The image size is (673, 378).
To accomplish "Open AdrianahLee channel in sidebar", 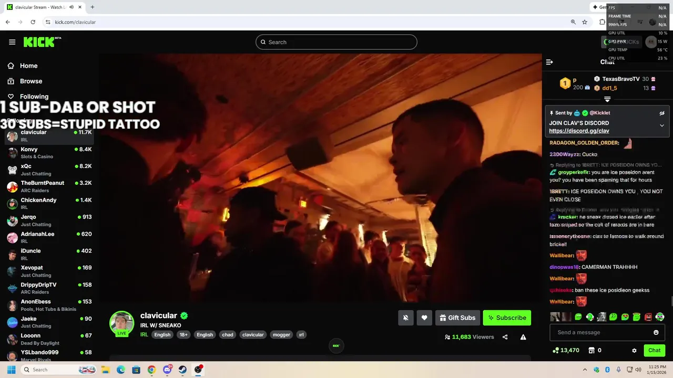I will tap(49, 237).
